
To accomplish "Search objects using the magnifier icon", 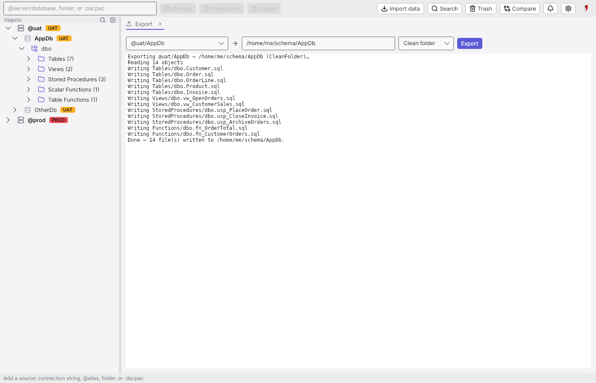I will click(103, 20).
